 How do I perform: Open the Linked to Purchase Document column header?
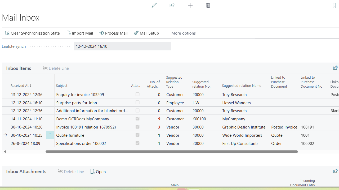279,82
